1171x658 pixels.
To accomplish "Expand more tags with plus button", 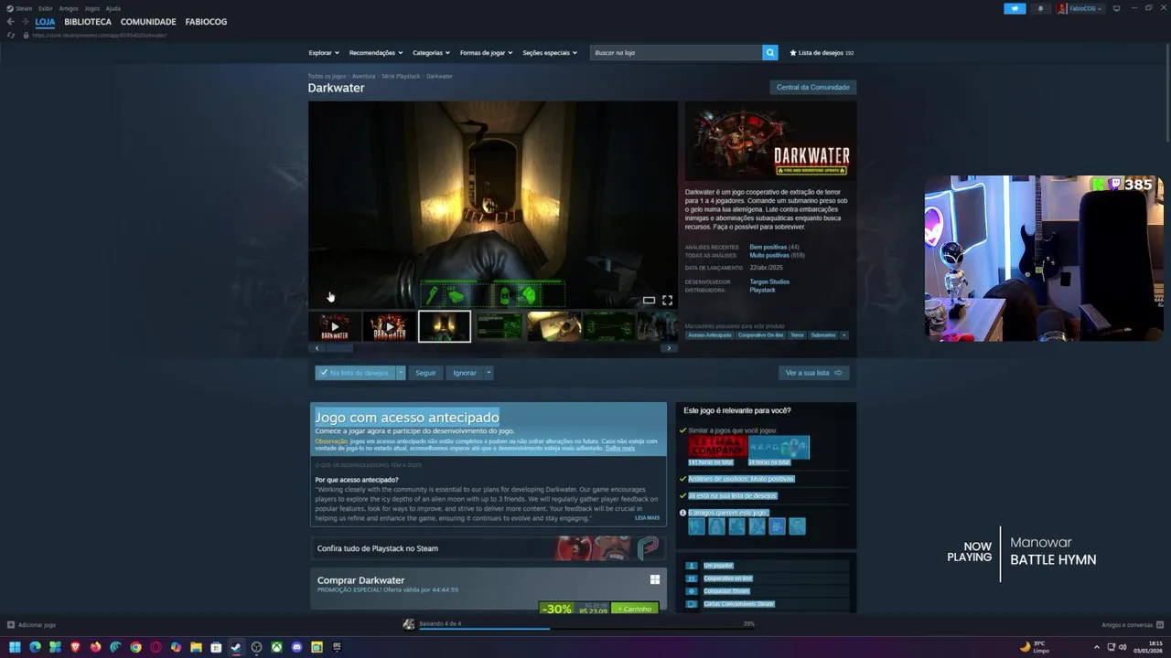I will [843, 335].
